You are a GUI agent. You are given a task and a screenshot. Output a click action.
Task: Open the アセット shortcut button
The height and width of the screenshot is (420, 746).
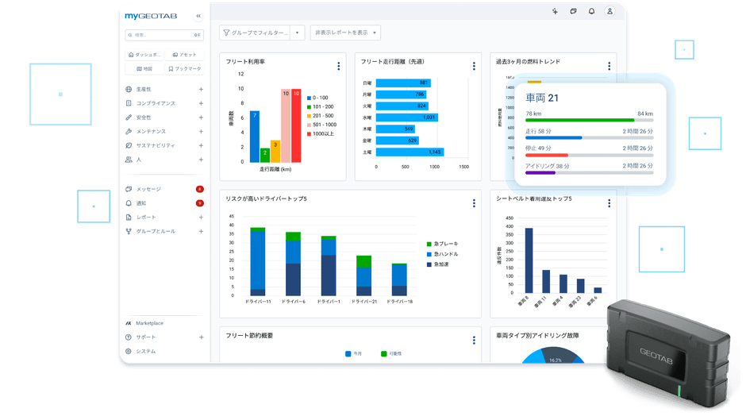point(185,55)
